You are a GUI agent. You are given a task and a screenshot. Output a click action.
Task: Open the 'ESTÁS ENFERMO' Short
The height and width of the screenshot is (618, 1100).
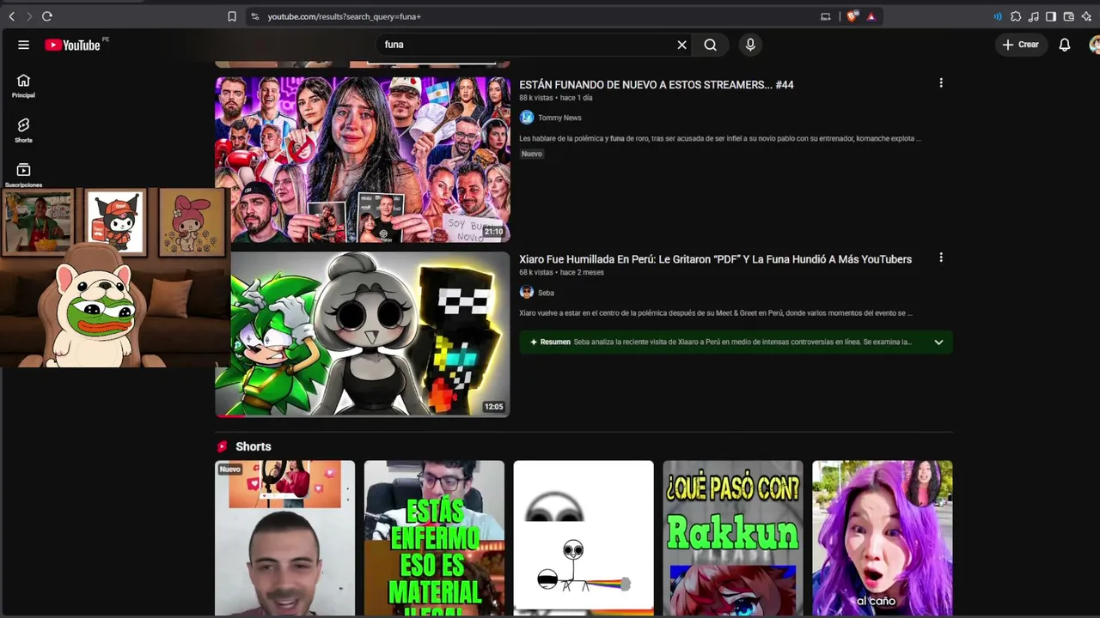[x=434, y=538]
